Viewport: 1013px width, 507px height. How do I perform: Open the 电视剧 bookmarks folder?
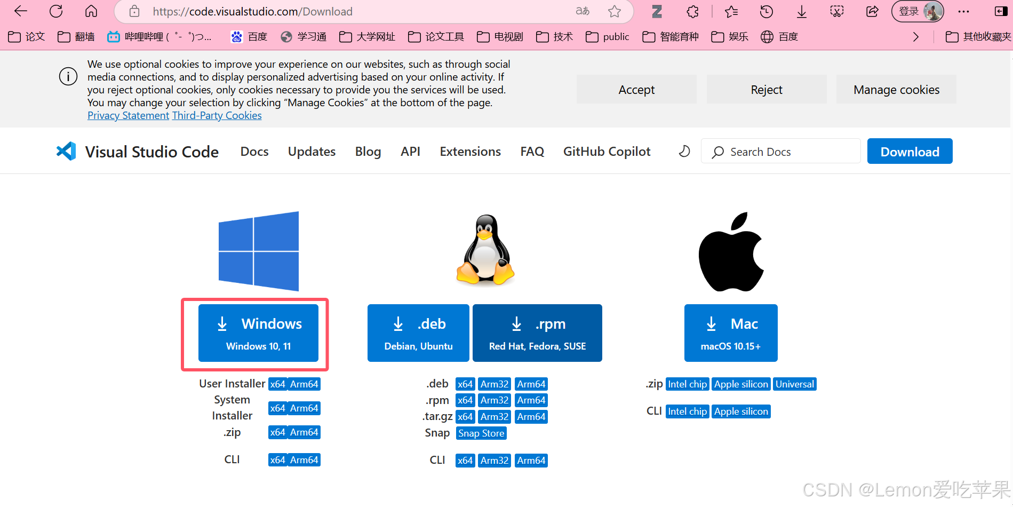pyautogui.click(x=500, y=36)
